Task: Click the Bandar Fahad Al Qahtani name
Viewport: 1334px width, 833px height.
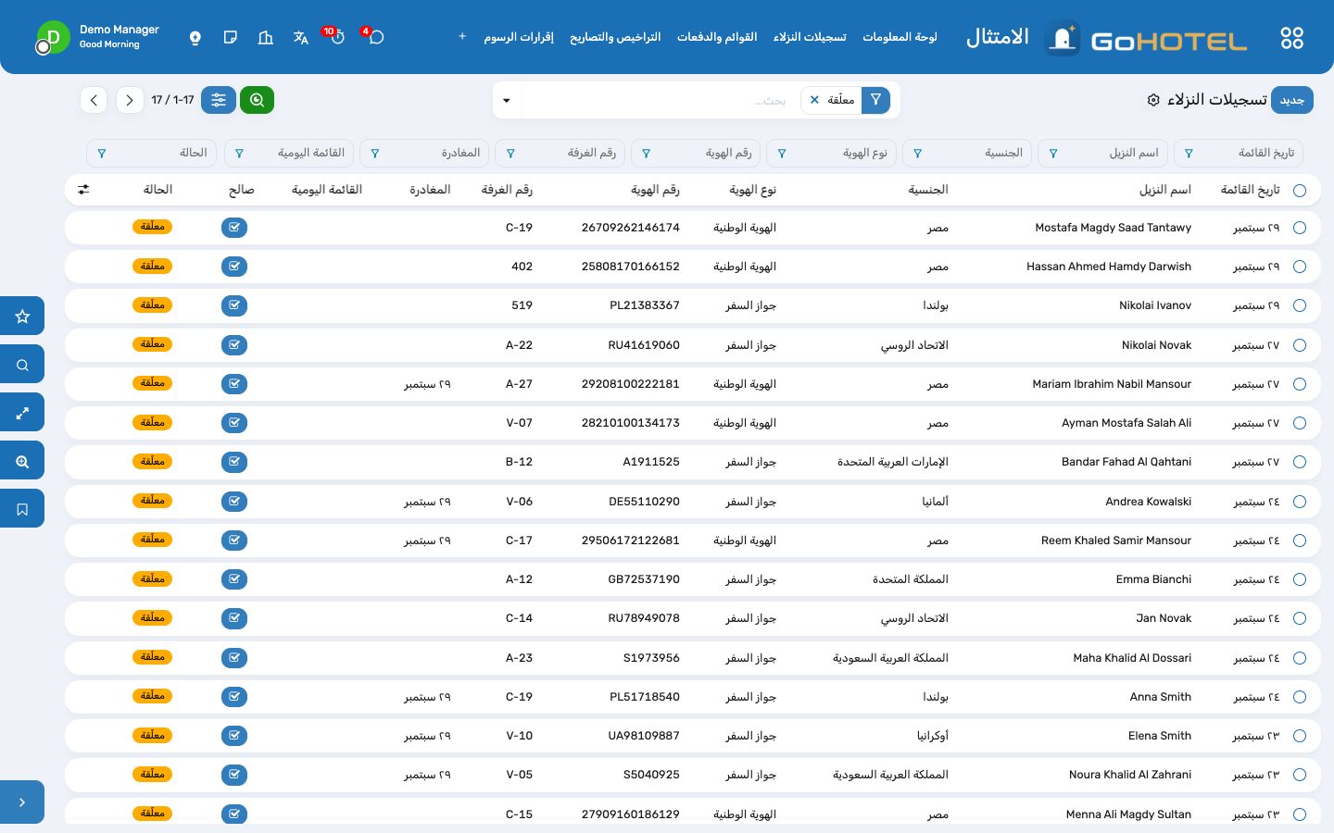Action: tap(1126, 462)
